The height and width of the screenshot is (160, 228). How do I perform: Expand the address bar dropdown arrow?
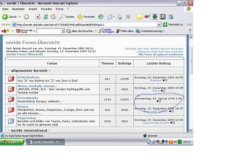pos(159,25)
